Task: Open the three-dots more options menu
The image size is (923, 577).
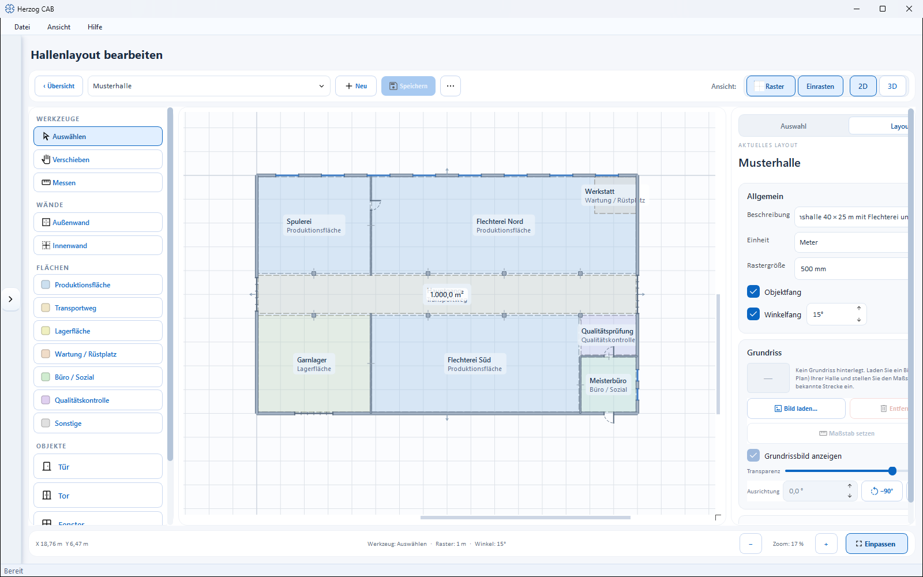Action: 451,86
